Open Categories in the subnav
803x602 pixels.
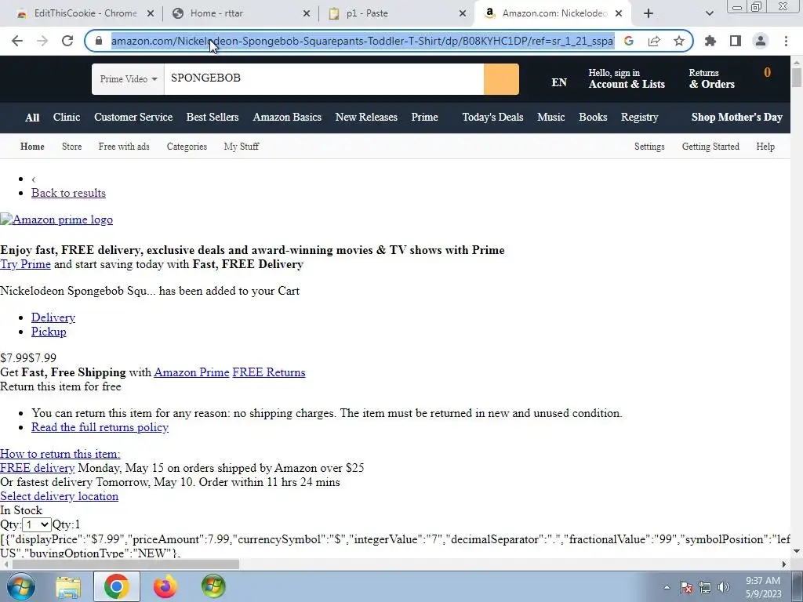point(187,147)
